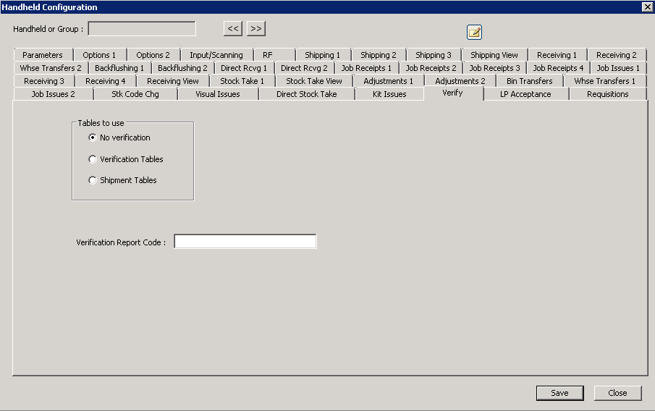The height and width of the screenshot is (411, 655).
Task: Click the edit note pencil icon
Action: point(474,32)
